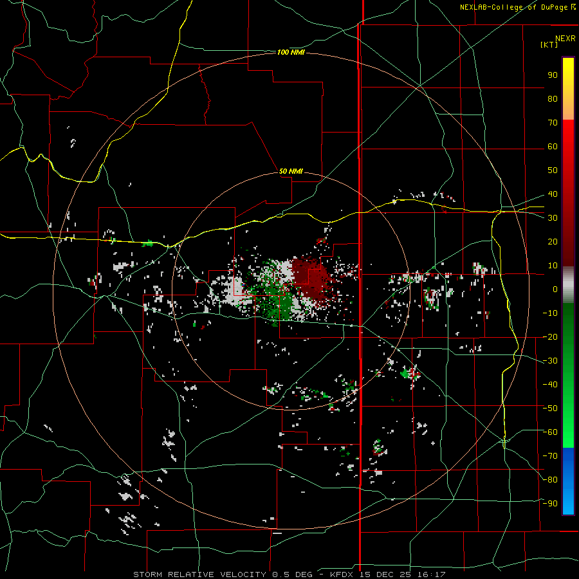Click the -80 scale value

tap(550, 480)
